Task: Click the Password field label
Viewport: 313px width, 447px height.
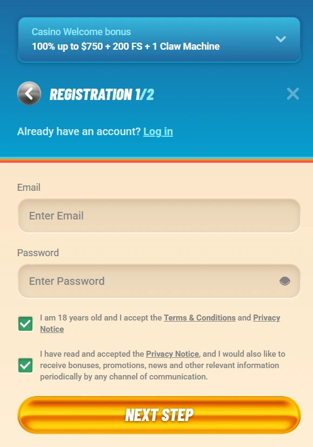Action: pyautogui.click(x=38, y=253)
